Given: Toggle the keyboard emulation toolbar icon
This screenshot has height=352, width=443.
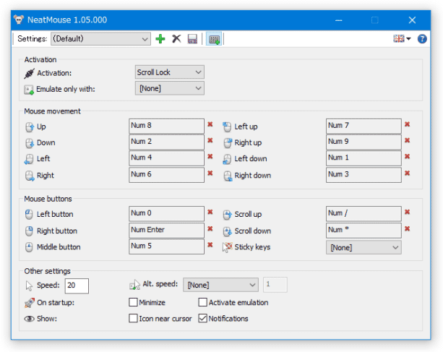Looking at the screenshot, I should (x=214, y=39).
